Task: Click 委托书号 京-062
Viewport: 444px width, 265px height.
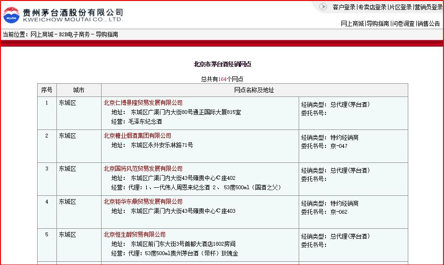Action: tap(324, 212)
